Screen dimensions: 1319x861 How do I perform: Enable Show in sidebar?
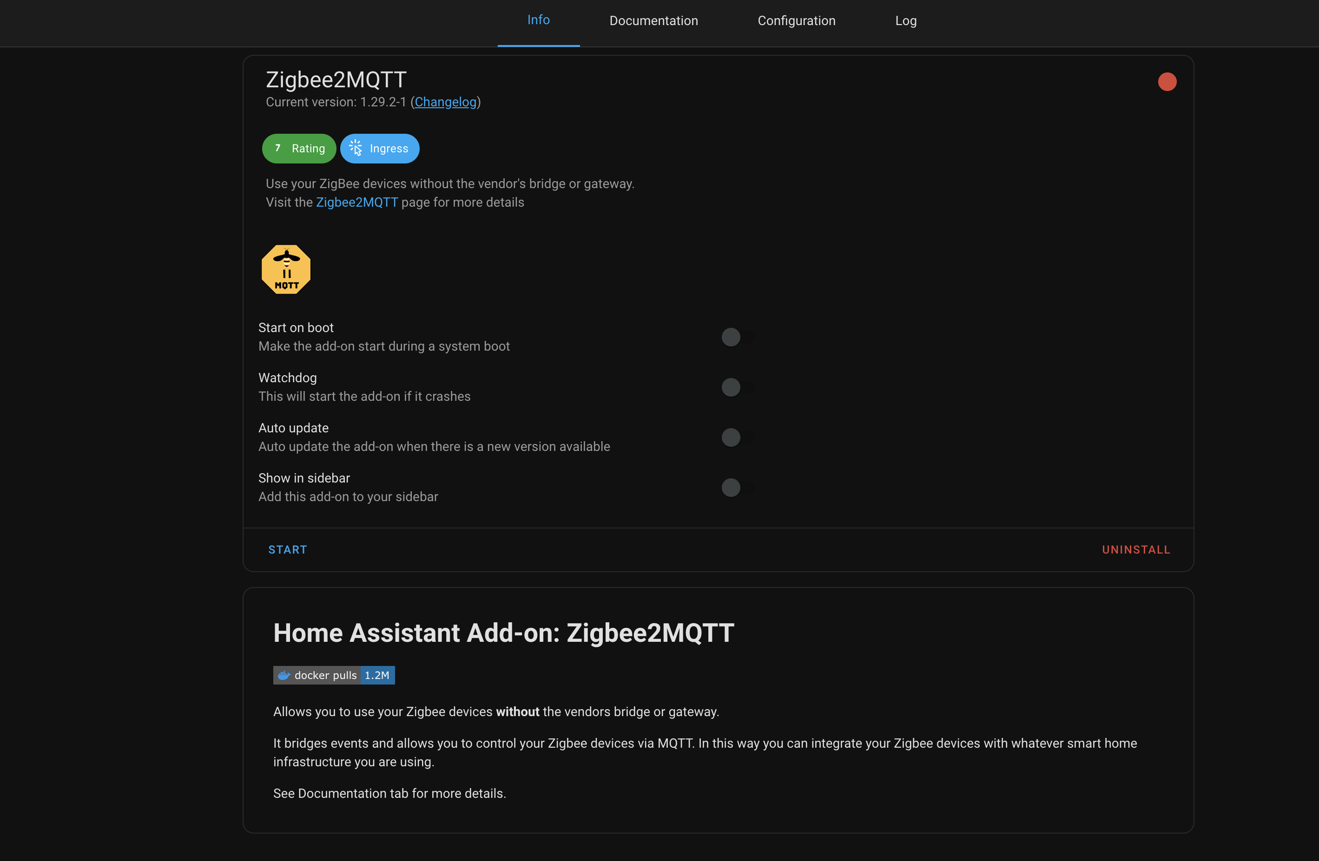pyautogui.click(x=731, y=487)
